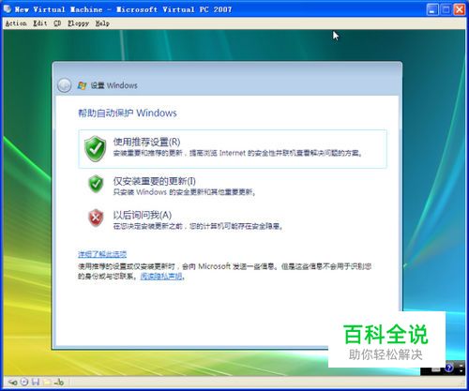This screenshot has height=391, width=469.
Task: Open the CD menu
Action: tap(57, 23)
